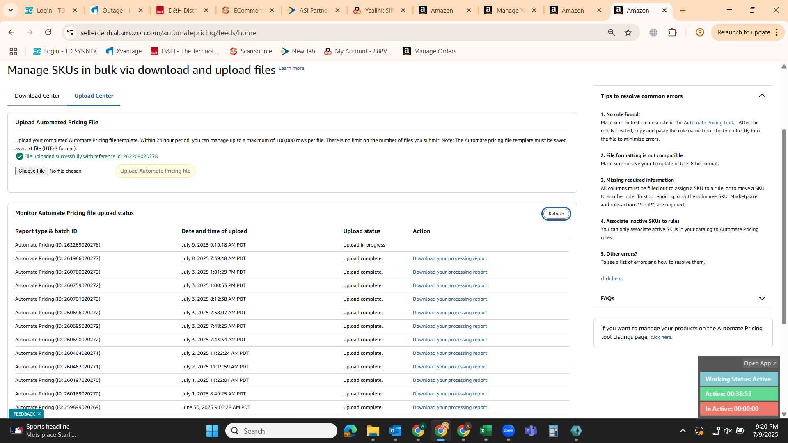Viewport: 788px width, 443px height.
Task: Click Upload Automate Pricing file button
Action: [x=155, y=171]
